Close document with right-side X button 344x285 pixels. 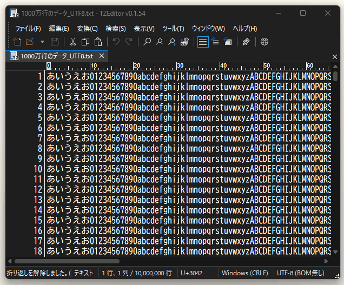pos(335,57)
